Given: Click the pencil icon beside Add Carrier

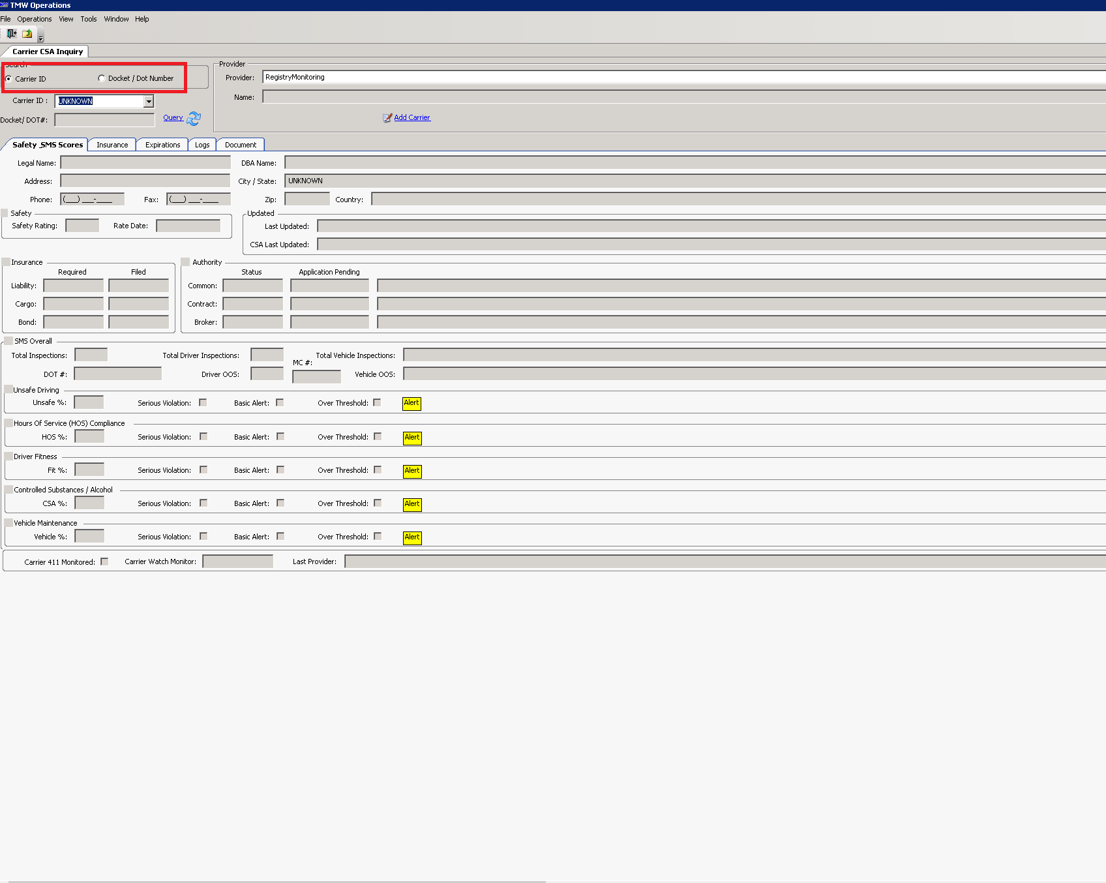Looking at the screenshot, I should coord(387,118).
